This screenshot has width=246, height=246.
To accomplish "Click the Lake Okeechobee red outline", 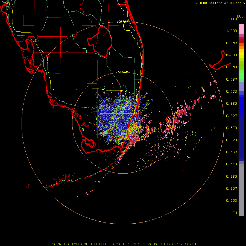I will (99, 42).
